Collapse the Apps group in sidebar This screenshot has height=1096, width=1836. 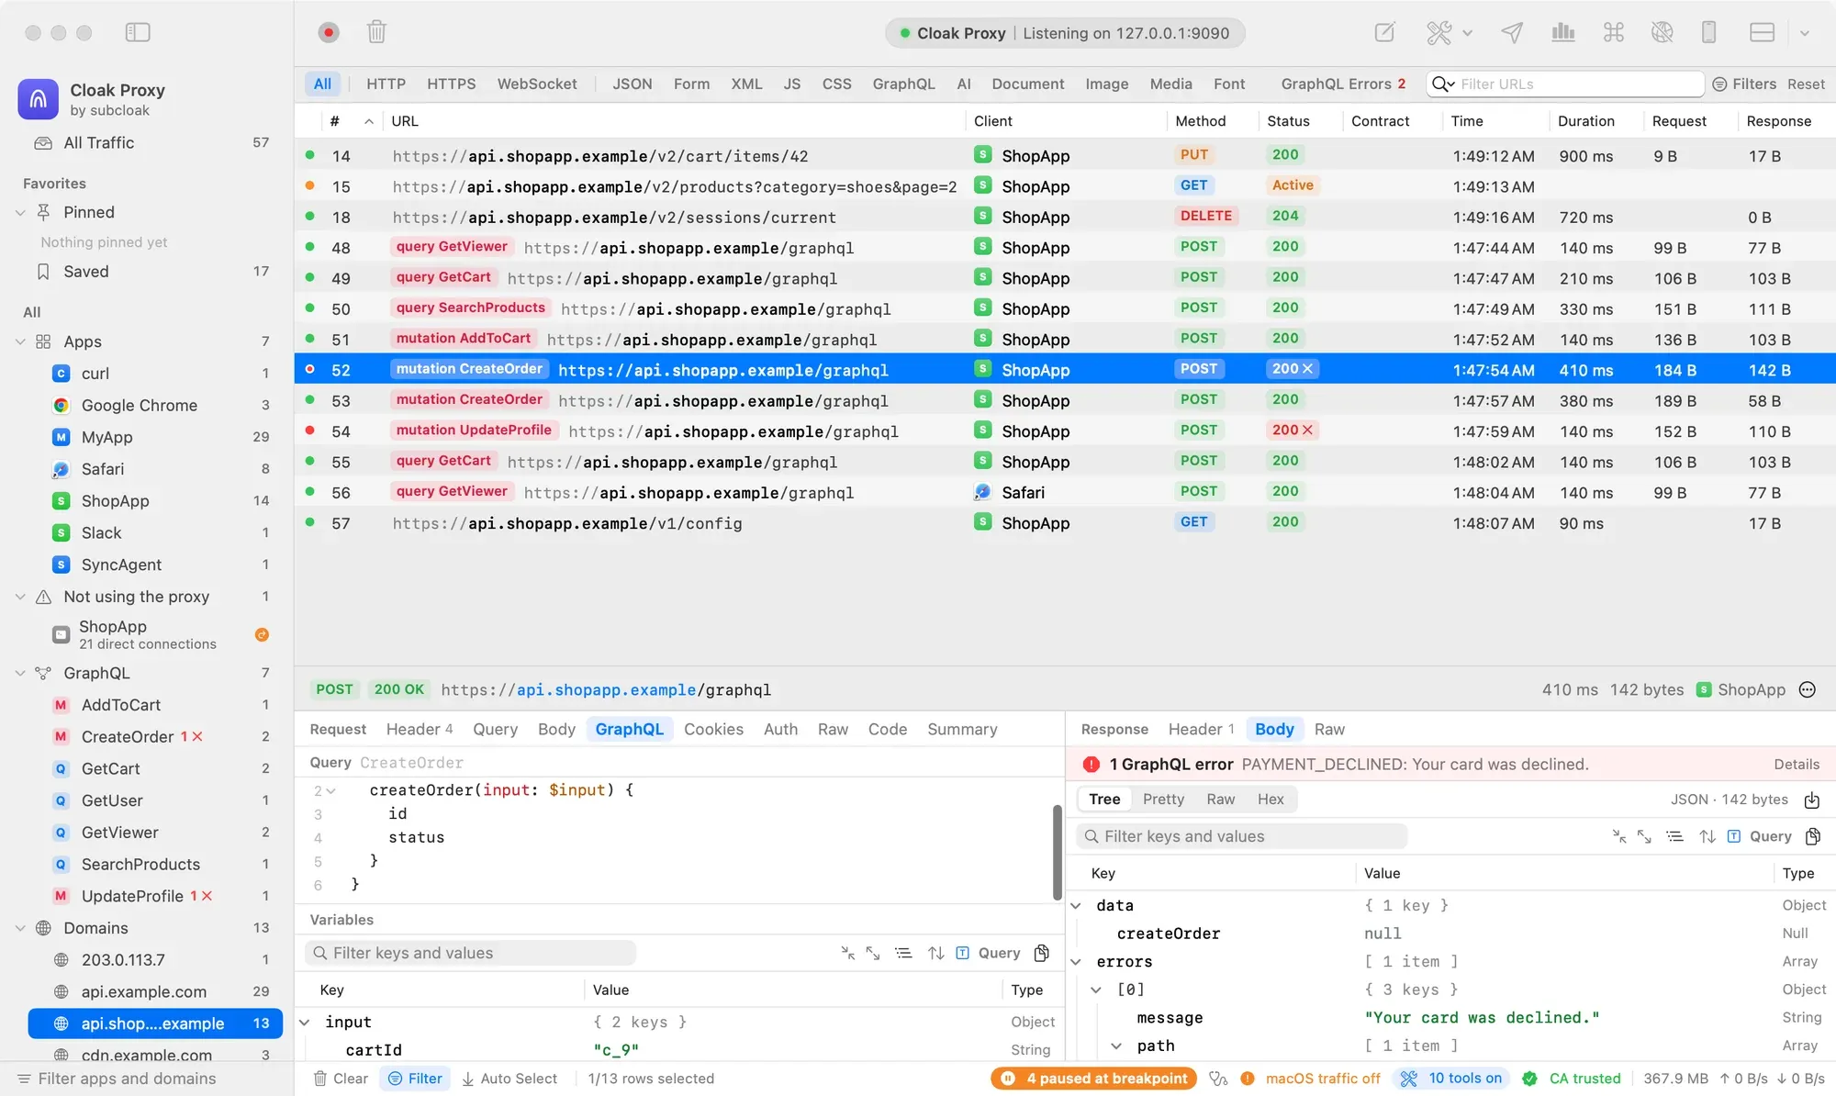pyautogui.click(x=20, y=341)
